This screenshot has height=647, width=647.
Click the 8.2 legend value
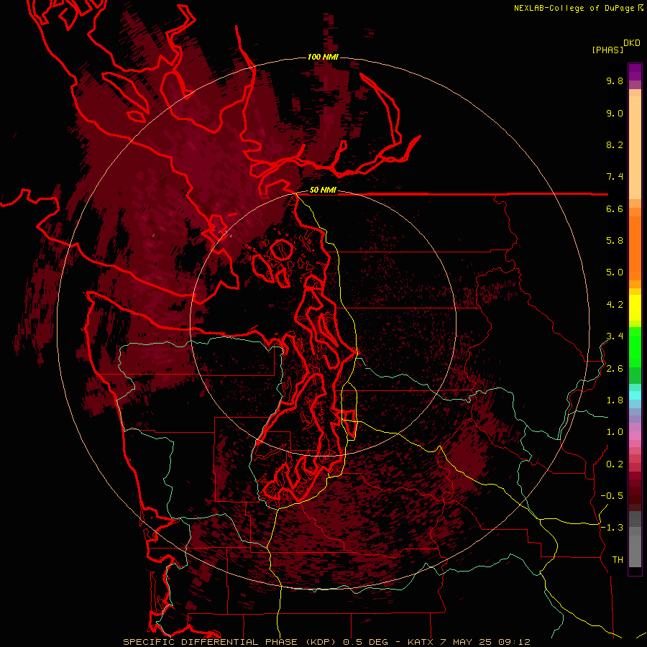tap(615, 144)
